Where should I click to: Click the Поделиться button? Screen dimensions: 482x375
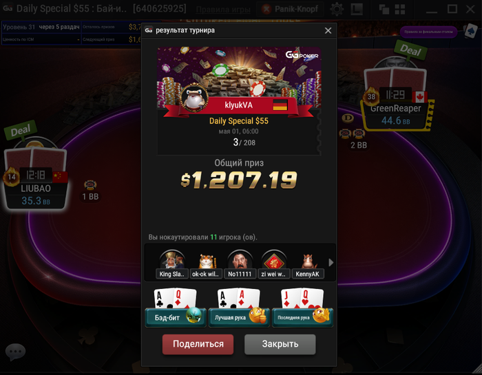point(198,344)
